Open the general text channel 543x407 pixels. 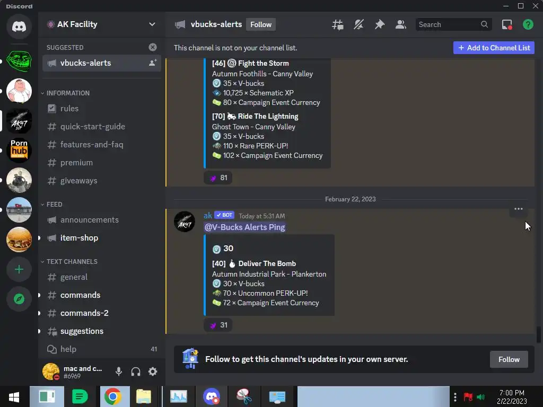(x=102, y=277)
